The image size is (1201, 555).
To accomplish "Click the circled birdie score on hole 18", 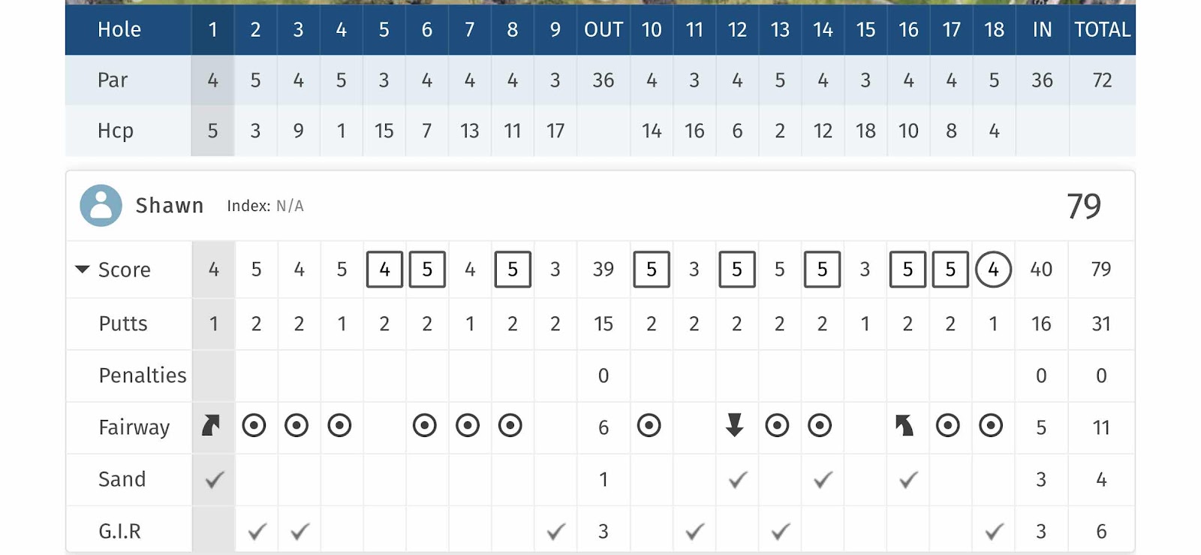I will 993,269.
